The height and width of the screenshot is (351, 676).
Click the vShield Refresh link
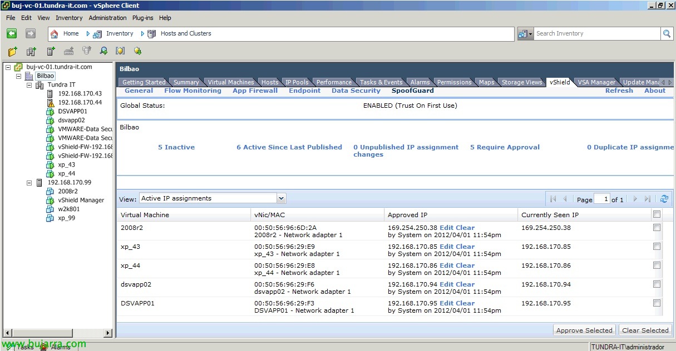(619, 91)
